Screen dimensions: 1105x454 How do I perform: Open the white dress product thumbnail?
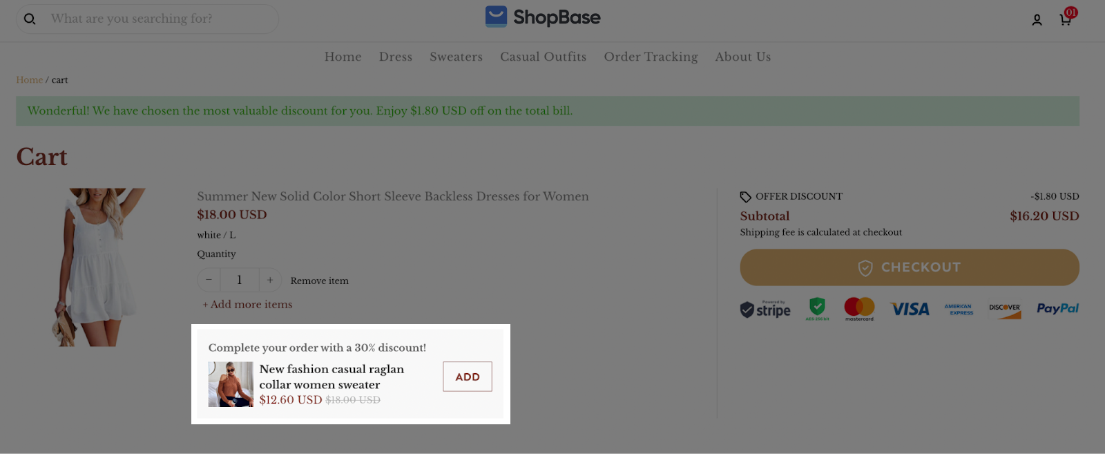click(99, 267)
